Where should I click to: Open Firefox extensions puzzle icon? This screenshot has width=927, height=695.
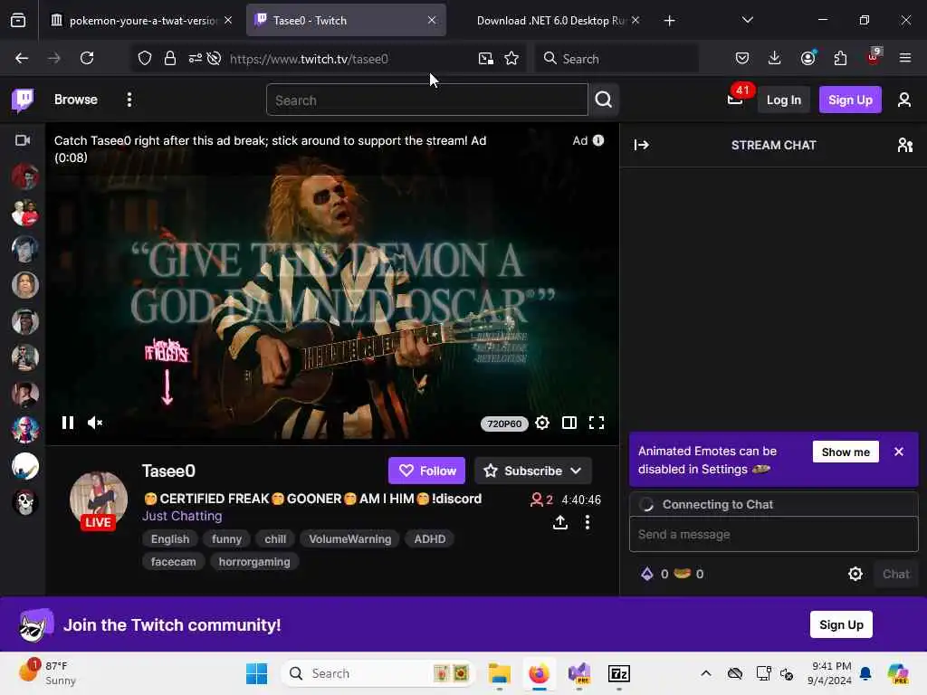(840, 58)
